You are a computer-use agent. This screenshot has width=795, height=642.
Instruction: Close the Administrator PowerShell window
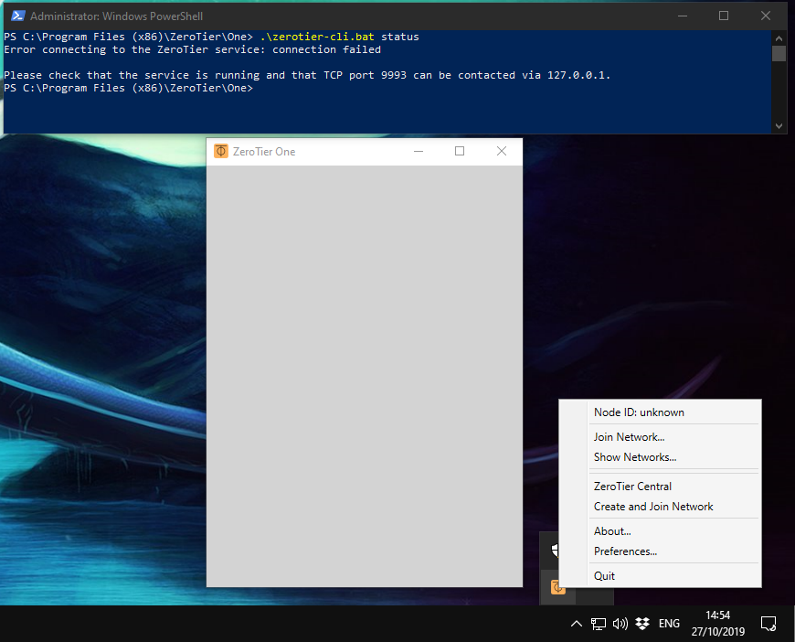click(766, 16)
